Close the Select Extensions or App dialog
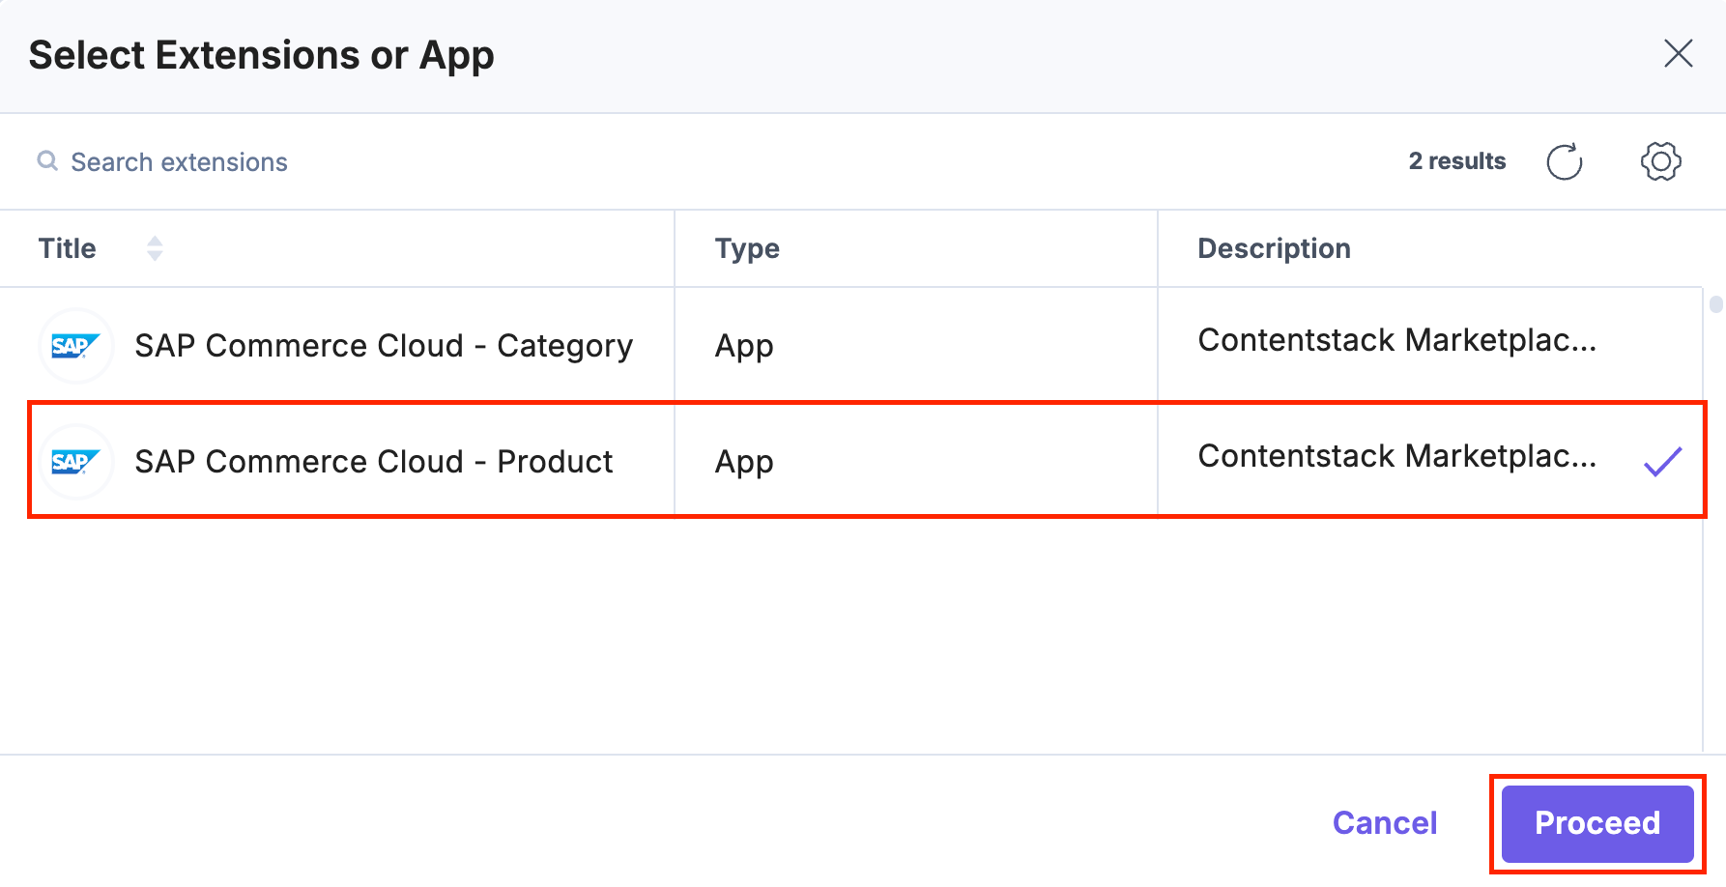This screenshot has width=1726, height=887. (1679, 53)
